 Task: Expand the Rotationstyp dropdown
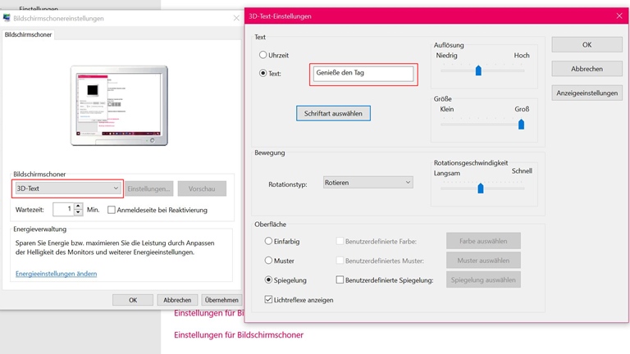[367, 183]
